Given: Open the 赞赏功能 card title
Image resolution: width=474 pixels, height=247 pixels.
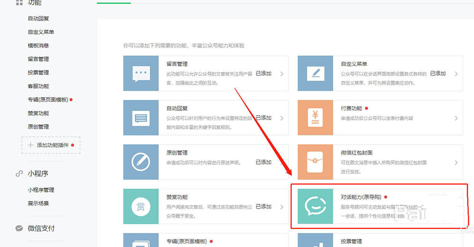Looking at the screenshot, I should pyautogui.click(x=177, y=197).
